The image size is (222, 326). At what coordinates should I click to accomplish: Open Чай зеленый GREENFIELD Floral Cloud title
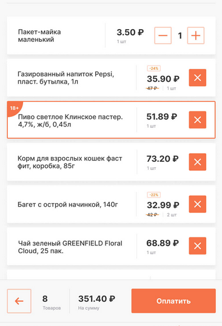70,247
